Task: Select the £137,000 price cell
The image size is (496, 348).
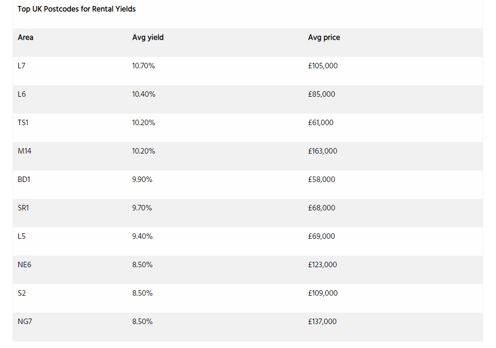Action: [322, 322]
